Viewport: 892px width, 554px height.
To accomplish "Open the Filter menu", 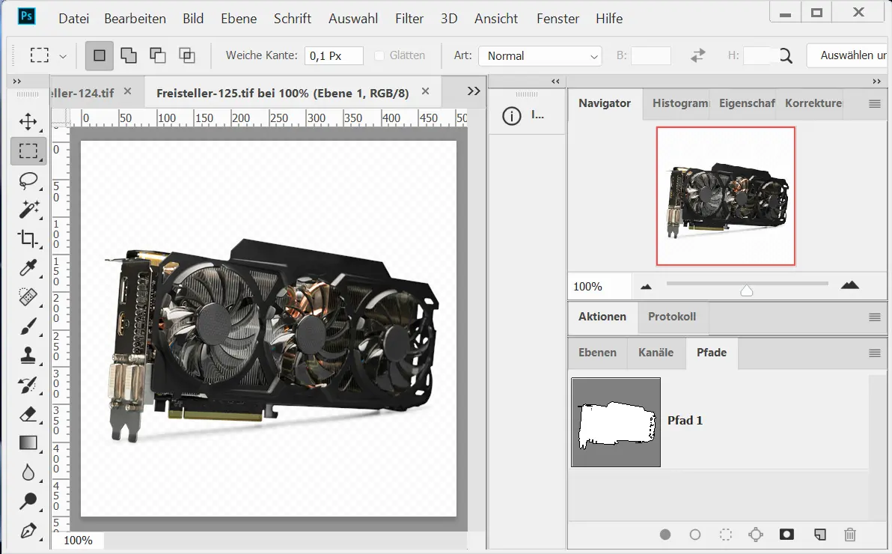I will pos(409,19).
